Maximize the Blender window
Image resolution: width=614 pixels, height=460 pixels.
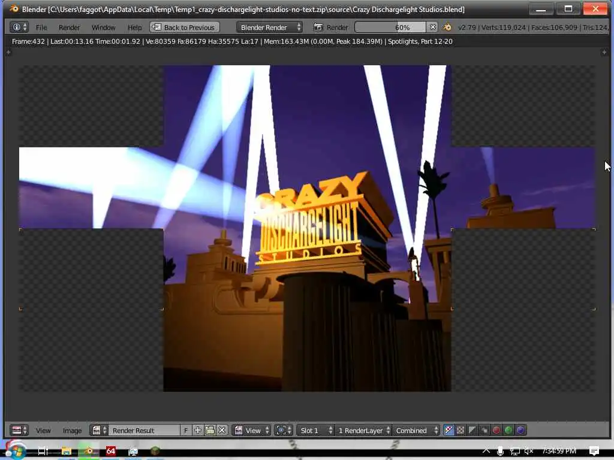click(568, 9)
